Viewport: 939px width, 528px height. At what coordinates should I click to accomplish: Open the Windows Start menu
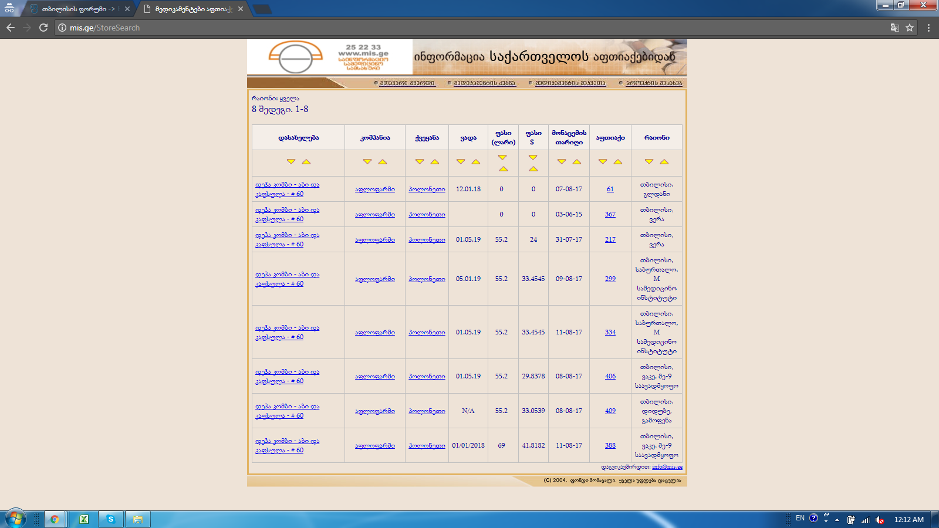(15, 519)
